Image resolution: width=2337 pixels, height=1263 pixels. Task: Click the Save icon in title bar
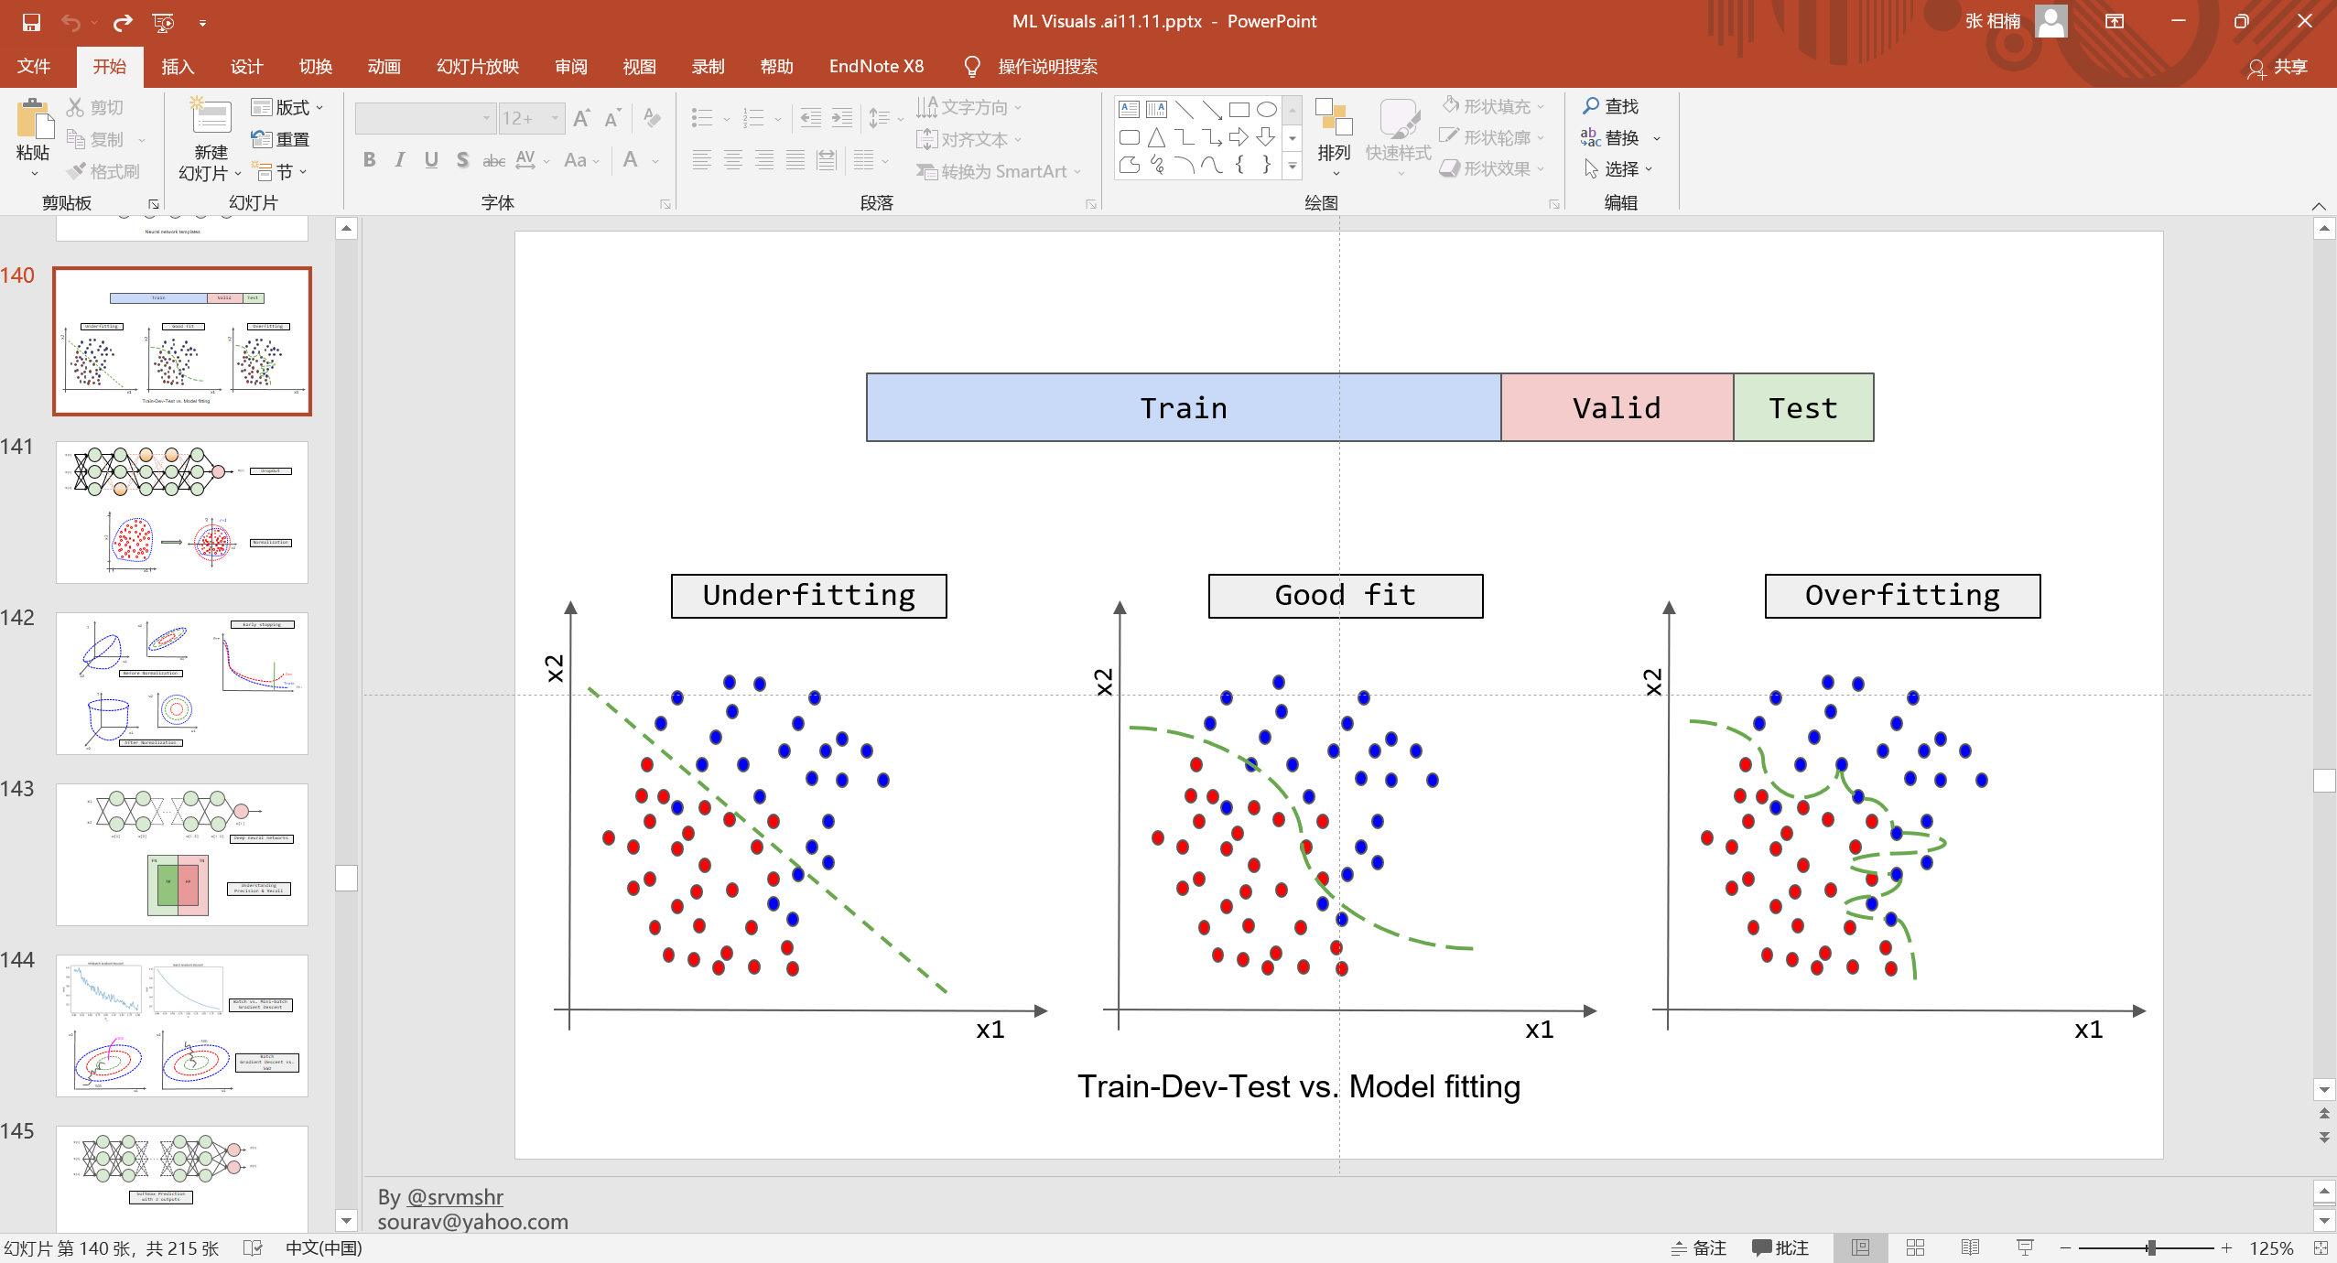[x=31, y=22]
